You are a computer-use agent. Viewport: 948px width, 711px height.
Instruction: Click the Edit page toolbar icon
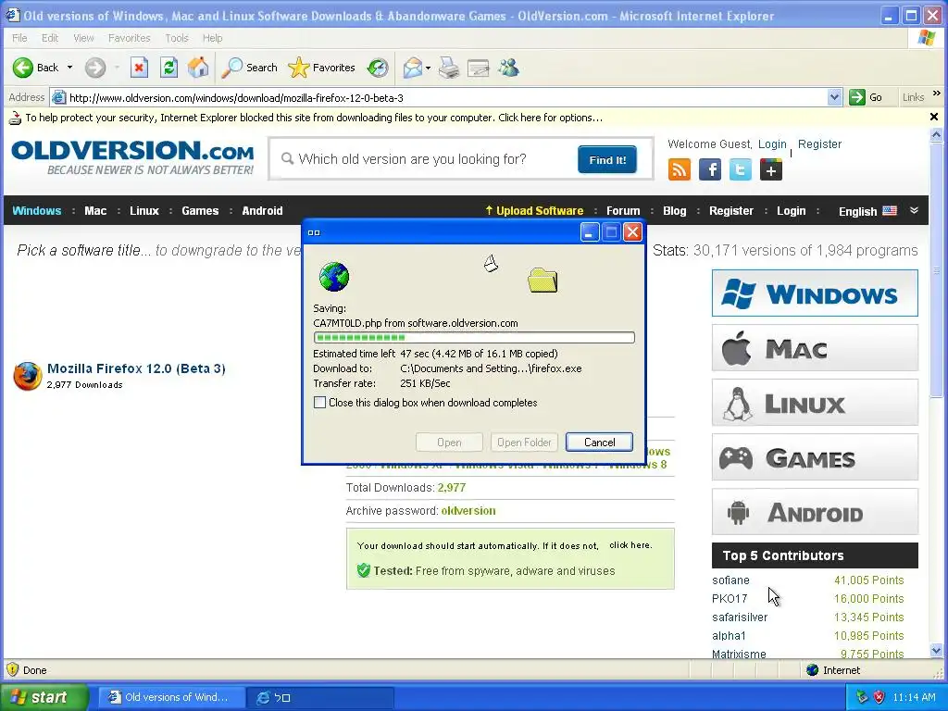pyautogui.click(x=479, y=68)
